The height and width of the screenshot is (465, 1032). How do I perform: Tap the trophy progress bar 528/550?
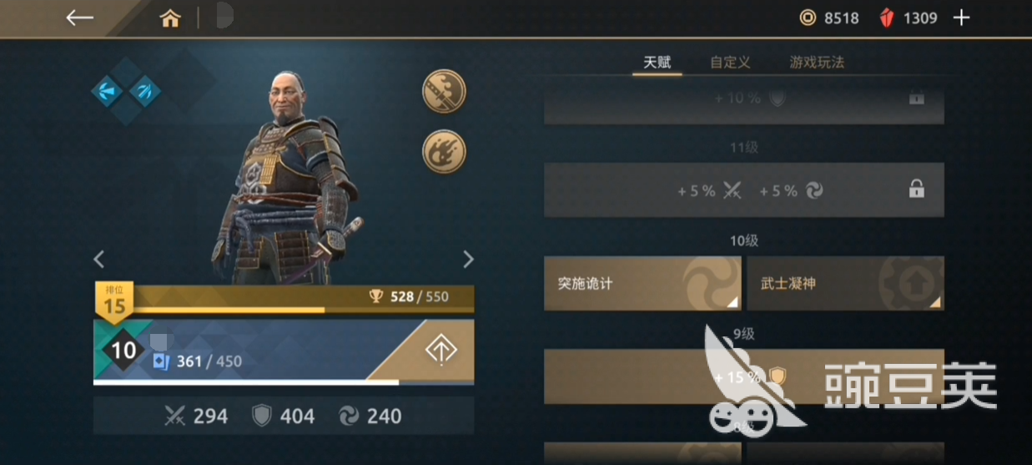(284, 298)
